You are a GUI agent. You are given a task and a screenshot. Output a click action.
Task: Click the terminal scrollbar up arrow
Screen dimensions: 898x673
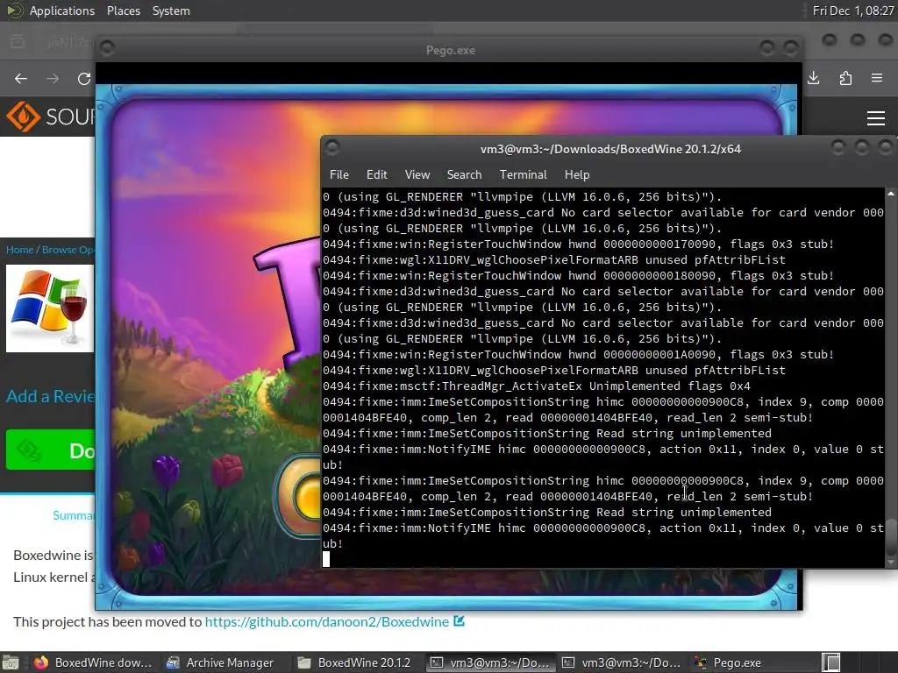point(891,194)
